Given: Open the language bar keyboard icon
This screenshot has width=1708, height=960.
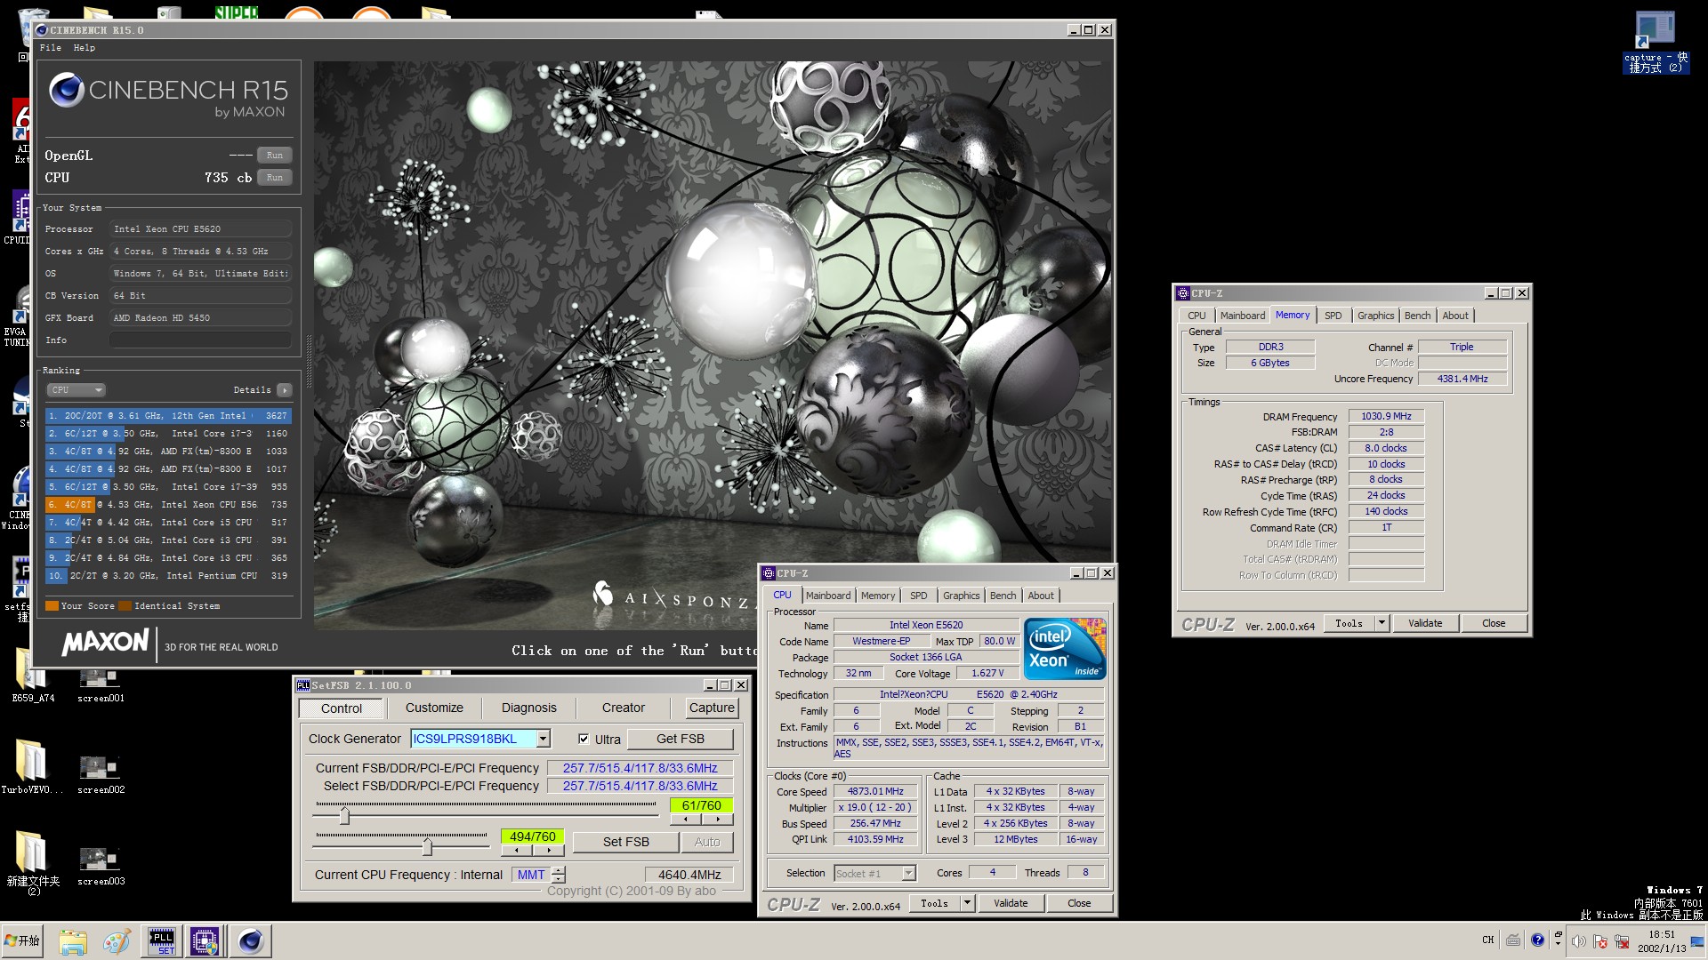Looking at the screenshot, I should pos(1513,940).
